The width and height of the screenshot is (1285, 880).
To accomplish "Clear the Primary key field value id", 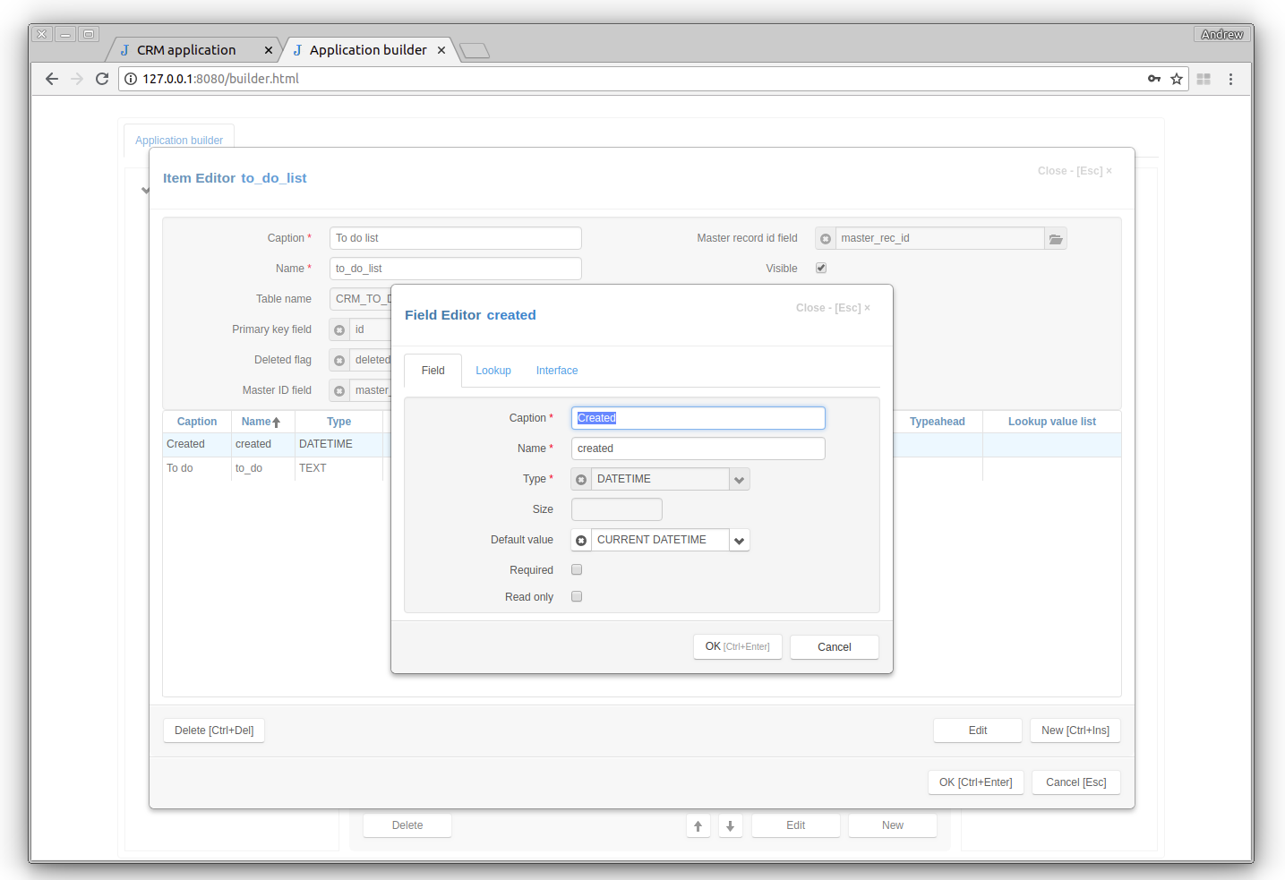I will coord(339,329).
